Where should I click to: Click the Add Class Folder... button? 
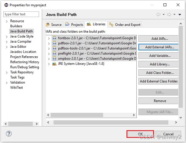tap(158, 73)
